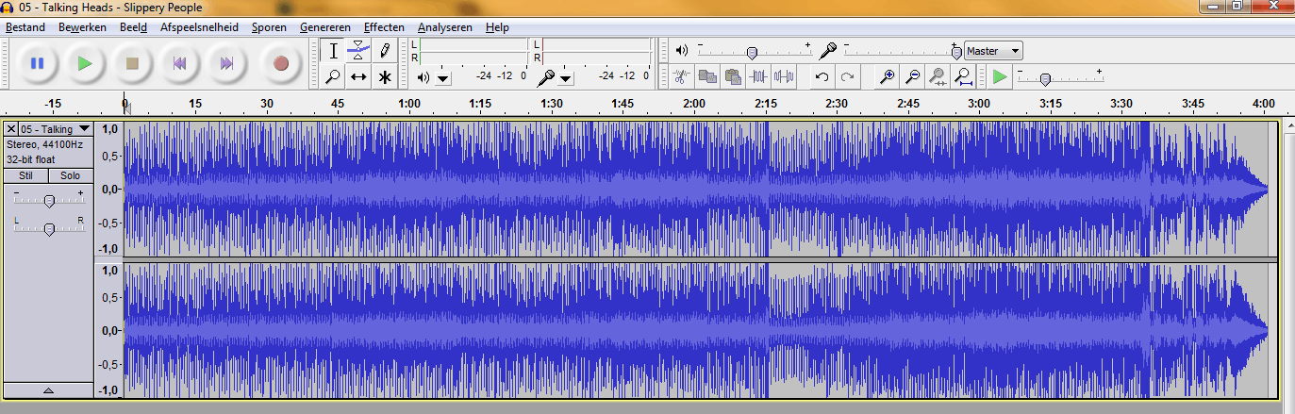Pause playback with the Pause button

tap(38, 63)
